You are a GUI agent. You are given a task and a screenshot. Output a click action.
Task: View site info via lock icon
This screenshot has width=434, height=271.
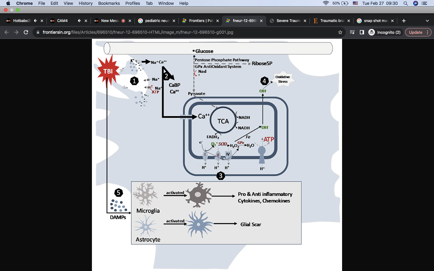(x=38, y=32)
